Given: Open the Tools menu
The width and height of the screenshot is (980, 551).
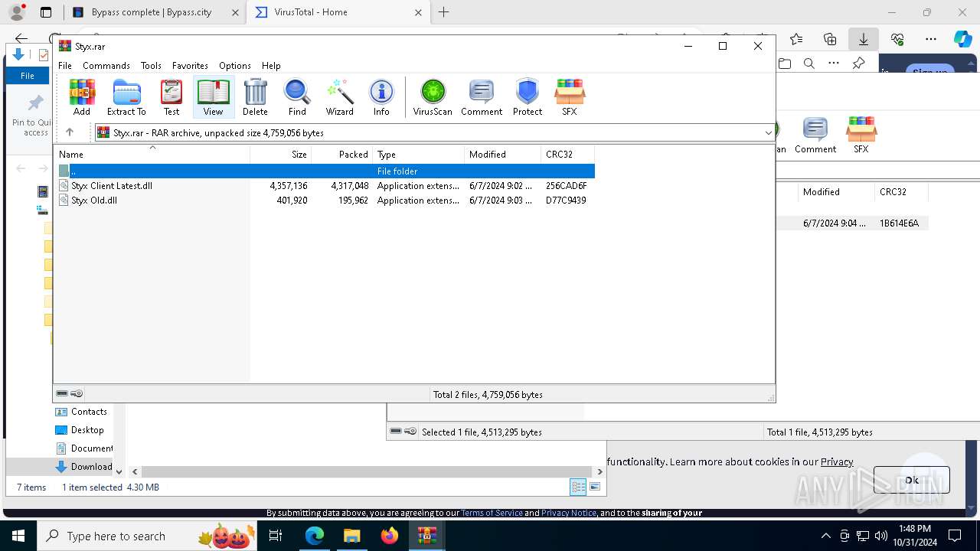Looking at the screenshot, I should 151,66.
